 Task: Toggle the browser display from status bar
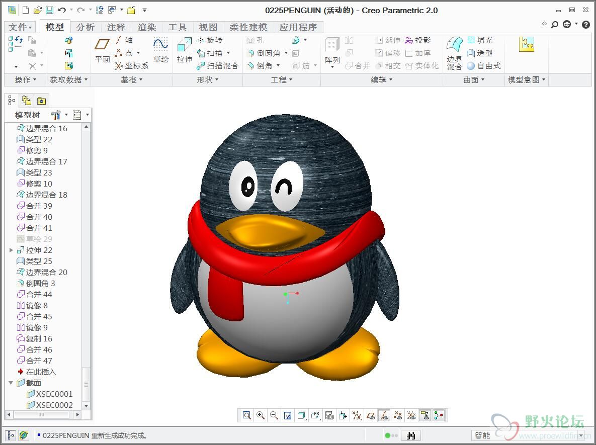[x=24, y=435]
